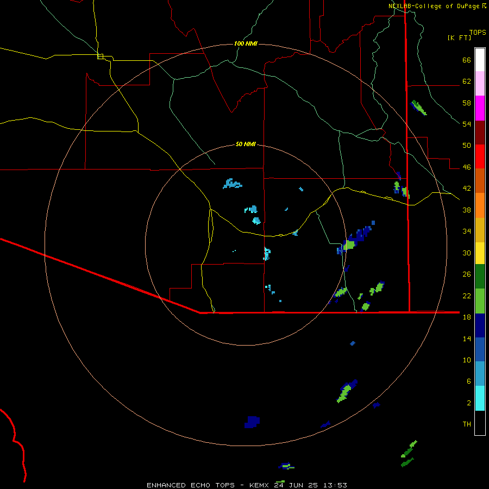The image size is (489, 489).
Task: Click the magenta legend swatch
Action: point(480,108)
